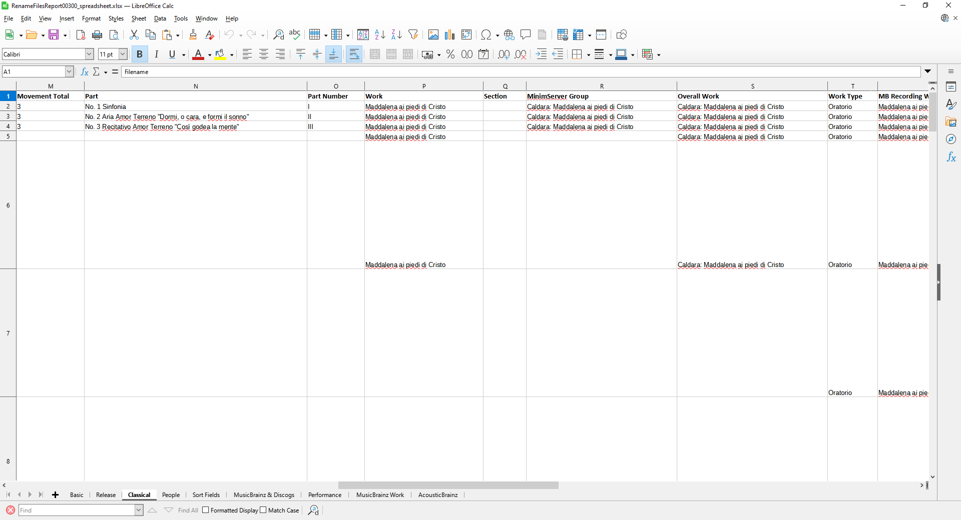Screen dimensions: 961x520
Task: Switch to the People sheet tab
Action: coord(171,495)
